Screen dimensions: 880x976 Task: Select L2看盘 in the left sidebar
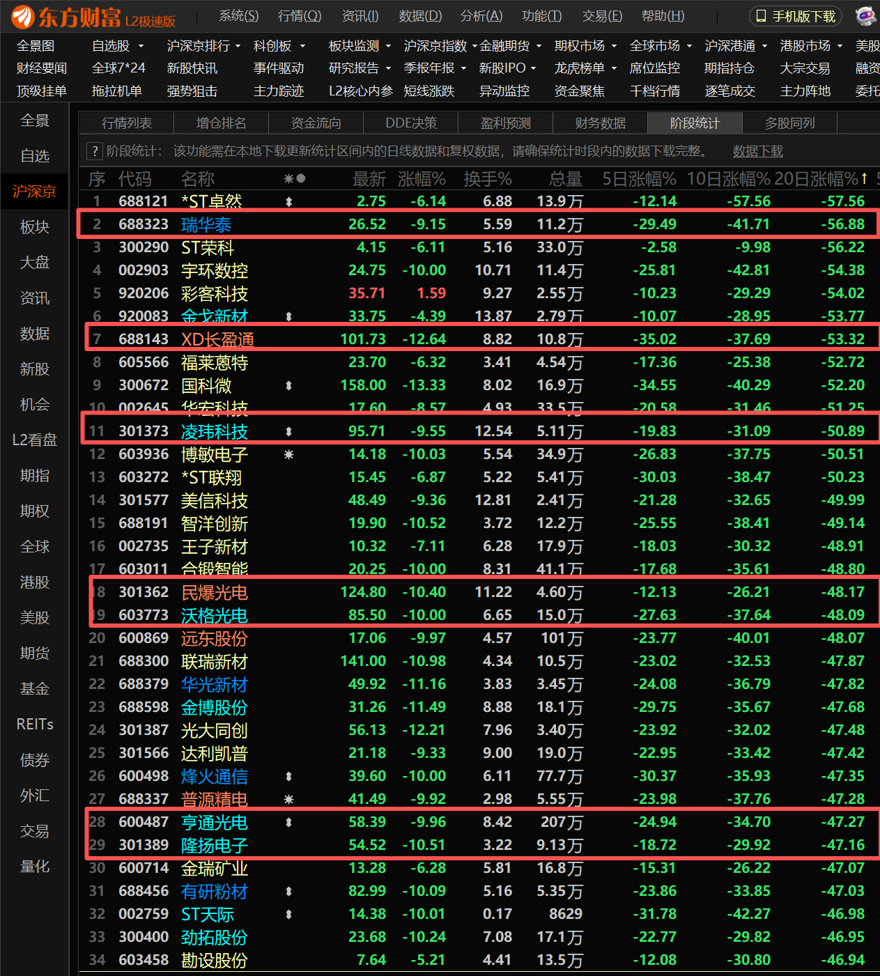click(35, 440)
